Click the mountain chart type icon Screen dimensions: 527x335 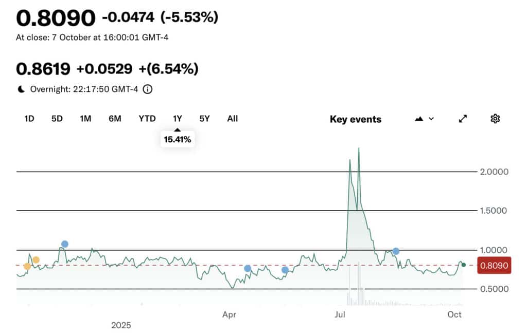coord(419,119)
